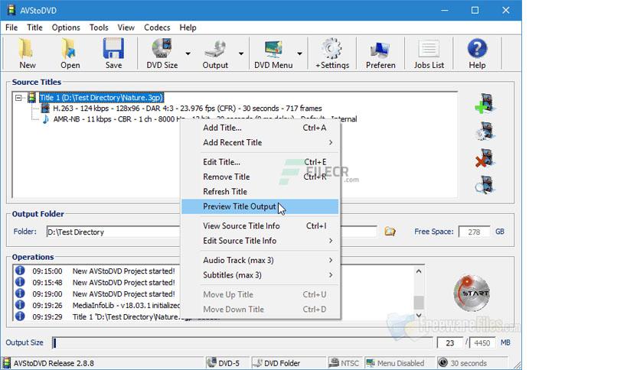This screenshot has width=640, height=370.
Task: Save the project with the floppy icon
Action: click(113, 54)
